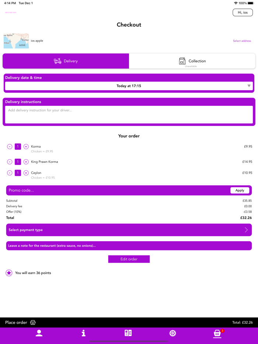Decrease King Prawn Korma quantity
Screen dimensions: 258x344
click(10, 162)
